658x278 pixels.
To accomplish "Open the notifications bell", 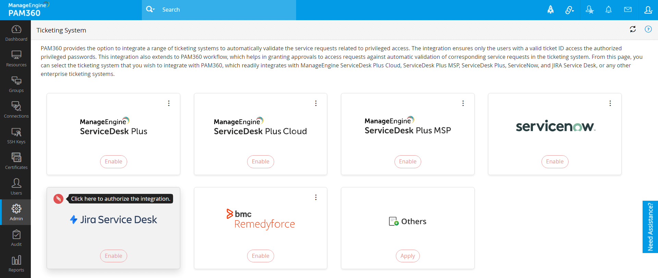I will (608, 10).
